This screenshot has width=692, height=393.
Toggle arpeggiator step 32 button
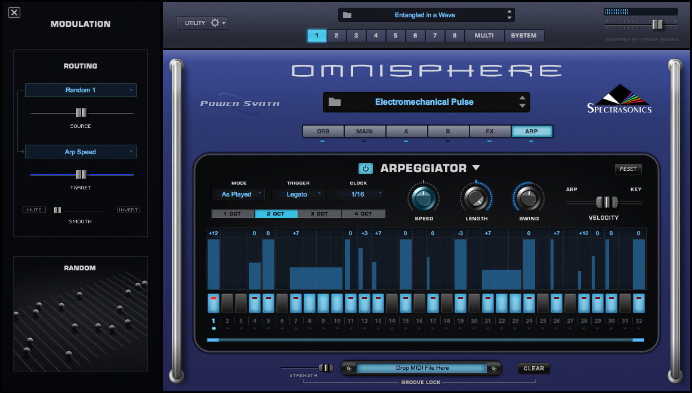coord(638,303)
